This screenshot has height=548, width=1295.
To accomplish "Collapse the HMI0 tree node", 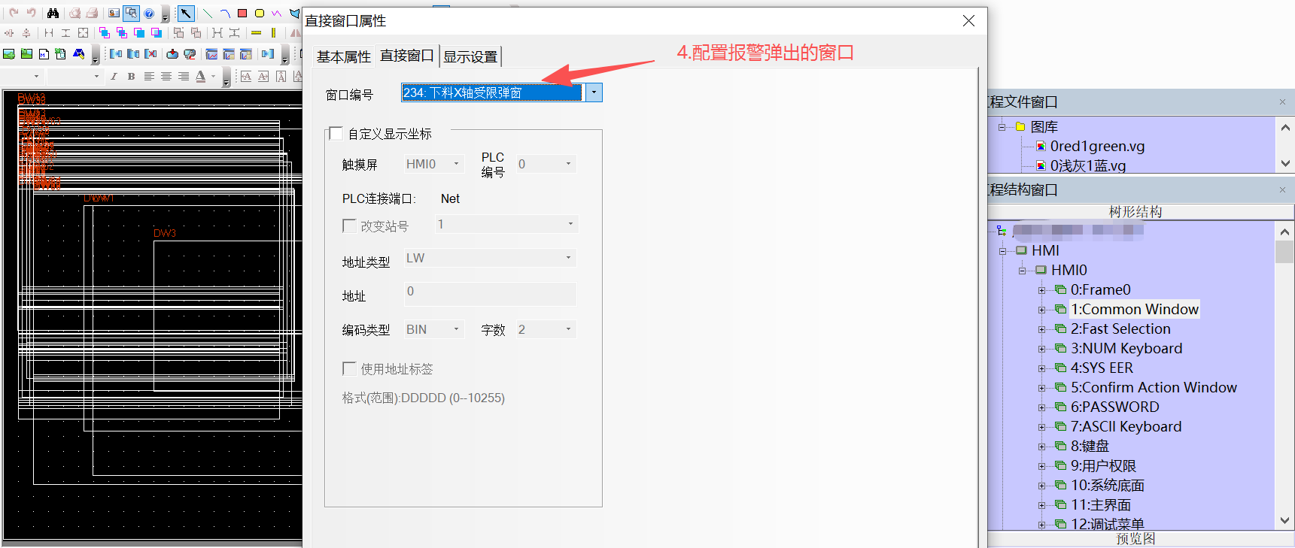I will [x=1022, y=271].
